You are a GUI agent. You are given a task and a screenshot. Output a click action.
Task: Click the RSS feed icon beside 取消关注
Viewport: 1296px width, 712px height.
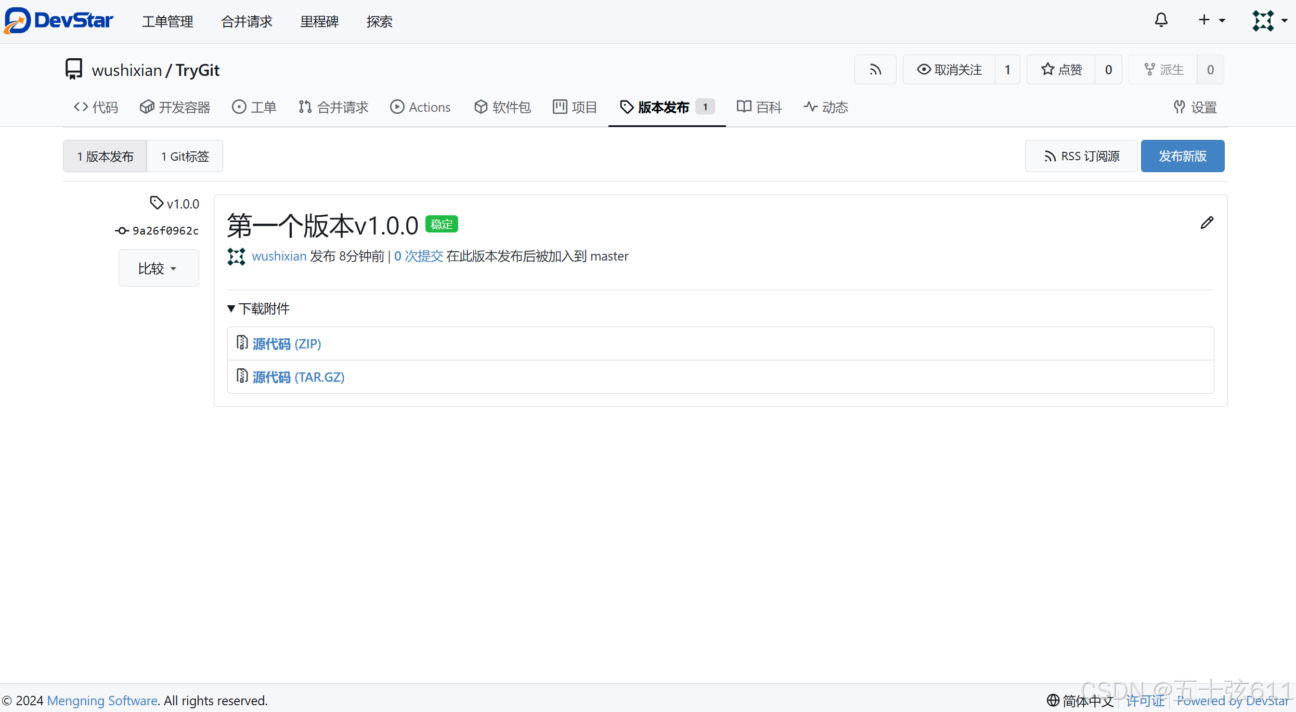tap(875, 69)
